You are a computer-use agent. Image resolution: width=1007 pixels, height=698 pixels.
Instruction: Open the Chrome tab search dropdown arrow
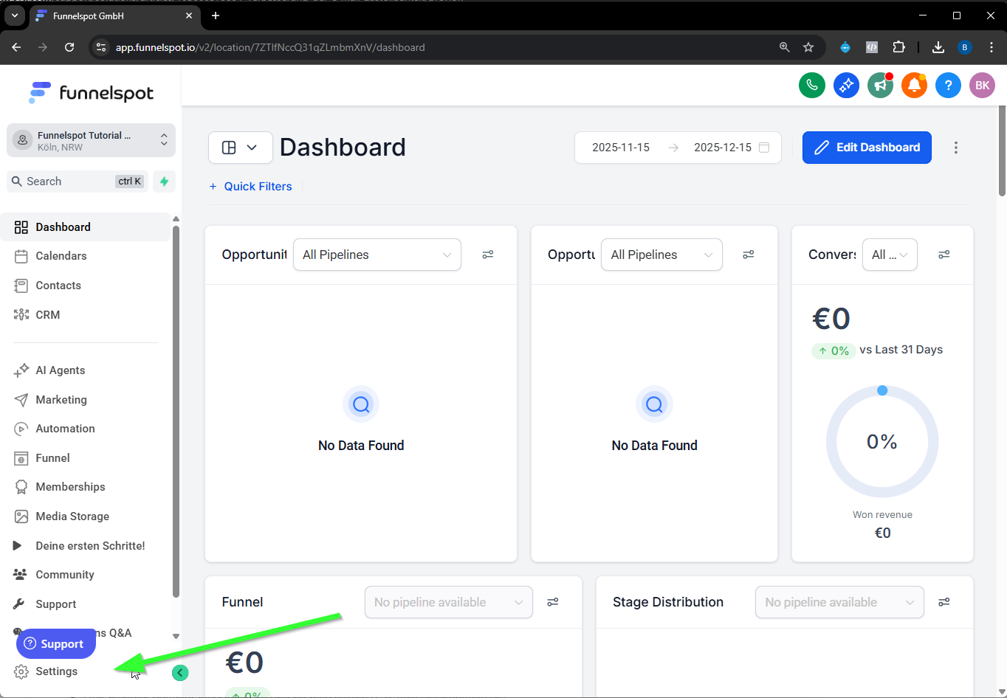click(15, 15)
